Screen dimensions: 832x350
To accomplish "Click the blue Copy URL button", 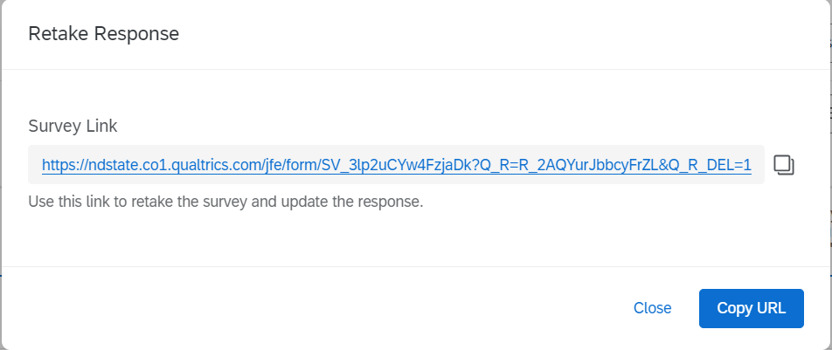I will tap(751, 308).
